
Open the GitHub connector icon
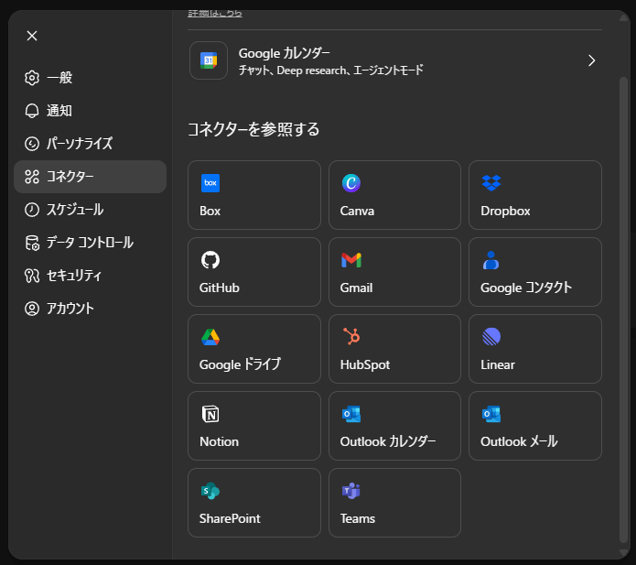pos(210,260)
